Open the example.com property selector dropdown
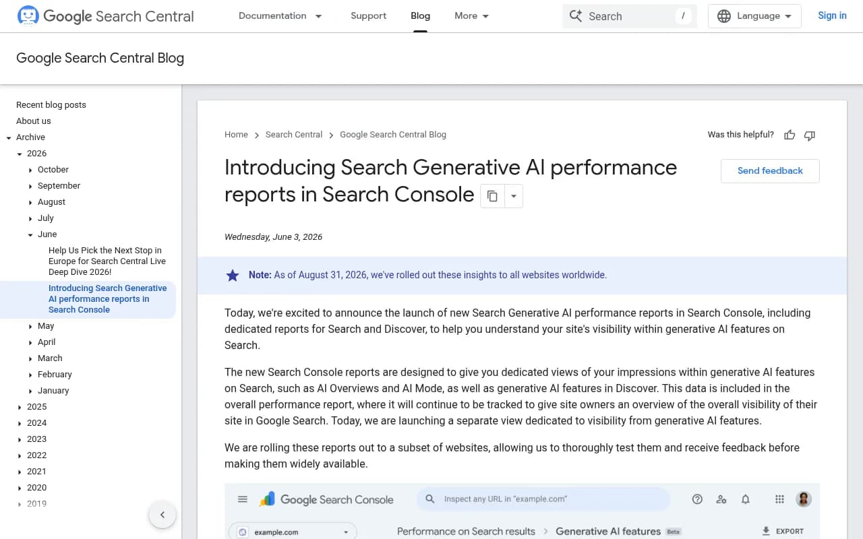This screenshot has width=863, height=539. coord(293,531)
